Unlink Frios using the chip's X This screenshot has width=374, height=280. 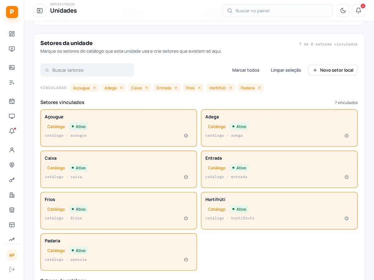tap(199, 88)
